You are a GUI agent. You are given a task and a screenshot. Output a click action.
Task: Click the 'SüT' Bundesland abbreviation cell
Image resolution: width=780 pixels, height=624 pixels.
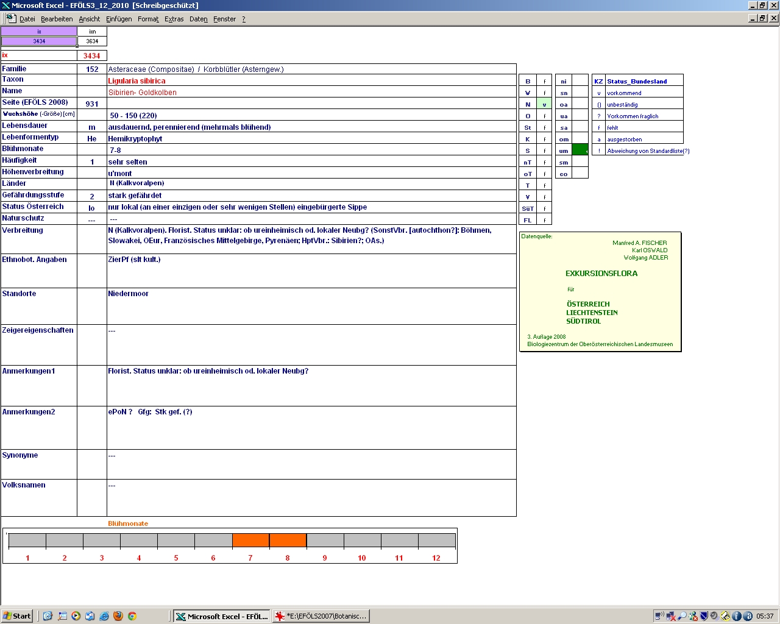click(x=528, y=208)
